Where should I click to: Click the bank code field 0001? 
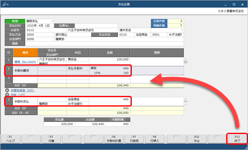click(159, 34)
